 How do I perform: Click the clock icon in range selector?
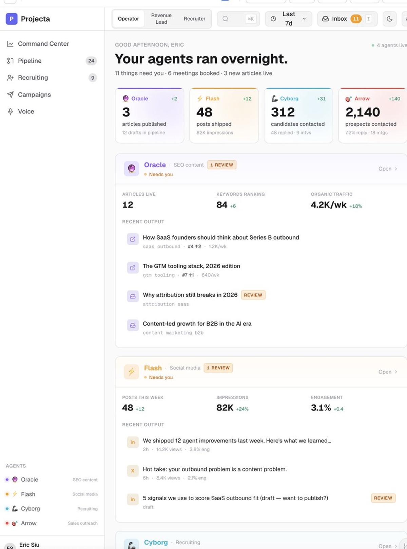tap(273, 19)
